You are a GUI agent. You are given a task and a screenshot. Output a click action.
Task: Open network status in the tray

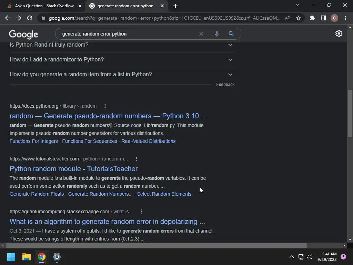point(301,257)
